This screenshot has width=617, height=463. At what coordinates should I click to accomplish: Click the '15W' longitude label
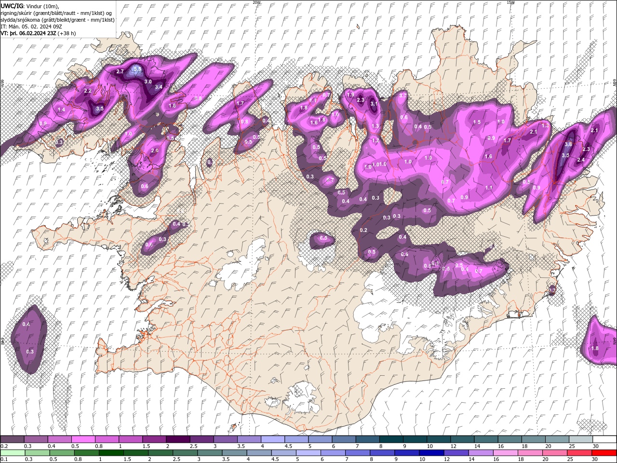pyautogui.click(x=510, y=2)
